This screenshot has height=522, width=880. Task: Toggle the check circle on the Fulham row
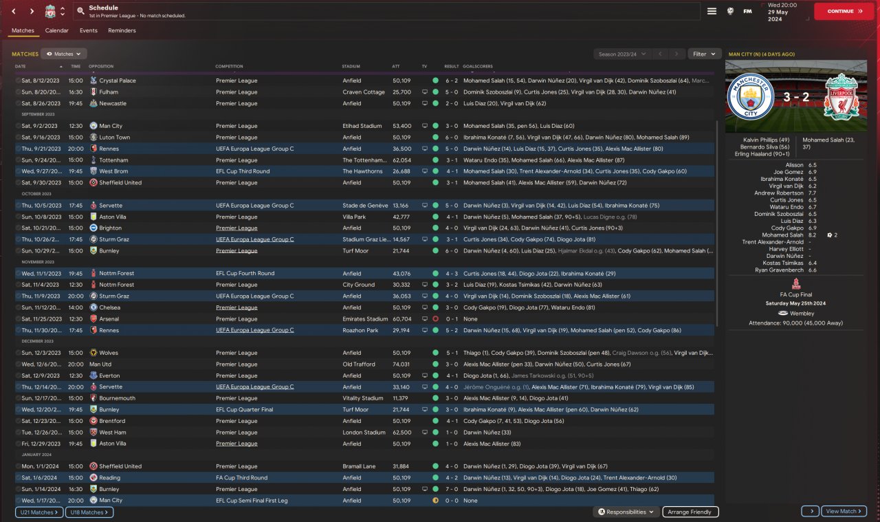pos(19,92)
